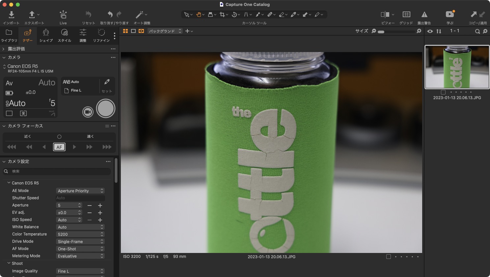This screenshot has width=490, height=277.
Task: Increase Aperture with the plus button
Action: click(x=100, y=205)
